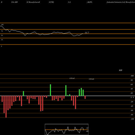Click the MR axis label 60
Image resolution: width=135 pixels, height=135 pixels.
point(132,85)
